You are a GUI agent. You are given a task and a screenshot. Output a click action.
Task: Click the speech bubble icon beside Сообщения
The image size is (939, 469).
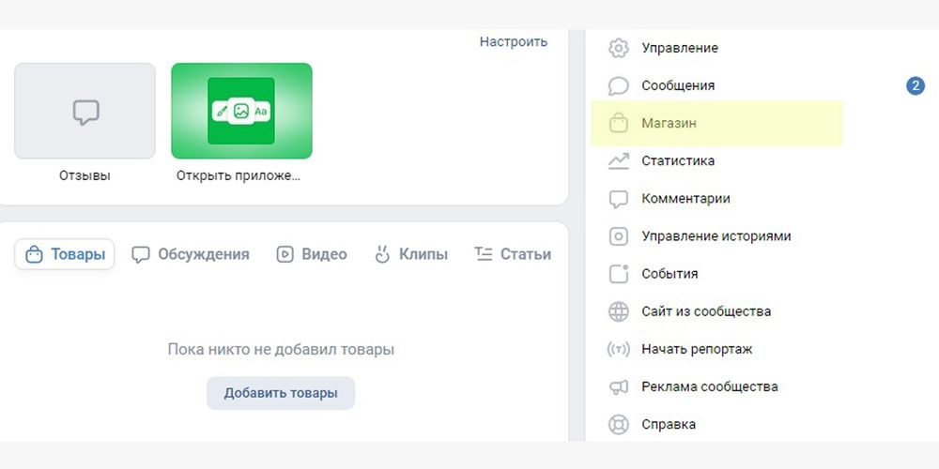(619, 85)
